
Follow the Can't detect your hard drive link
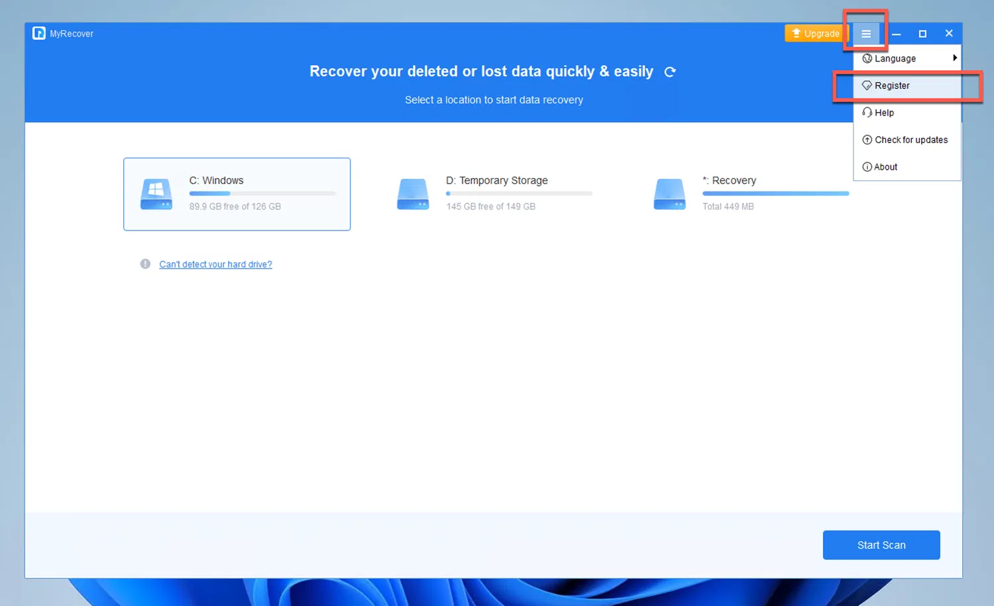pos(215,264)
